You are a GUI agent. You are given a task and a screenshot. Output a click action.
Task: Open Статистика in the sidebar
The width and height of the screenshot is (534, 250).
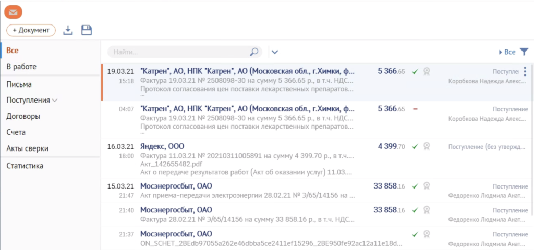(x=25, y=166)
